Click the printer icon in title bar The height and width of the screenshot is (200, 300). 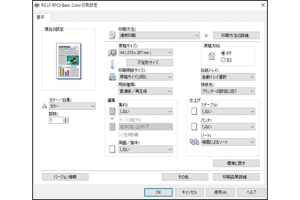pos(37,5)
